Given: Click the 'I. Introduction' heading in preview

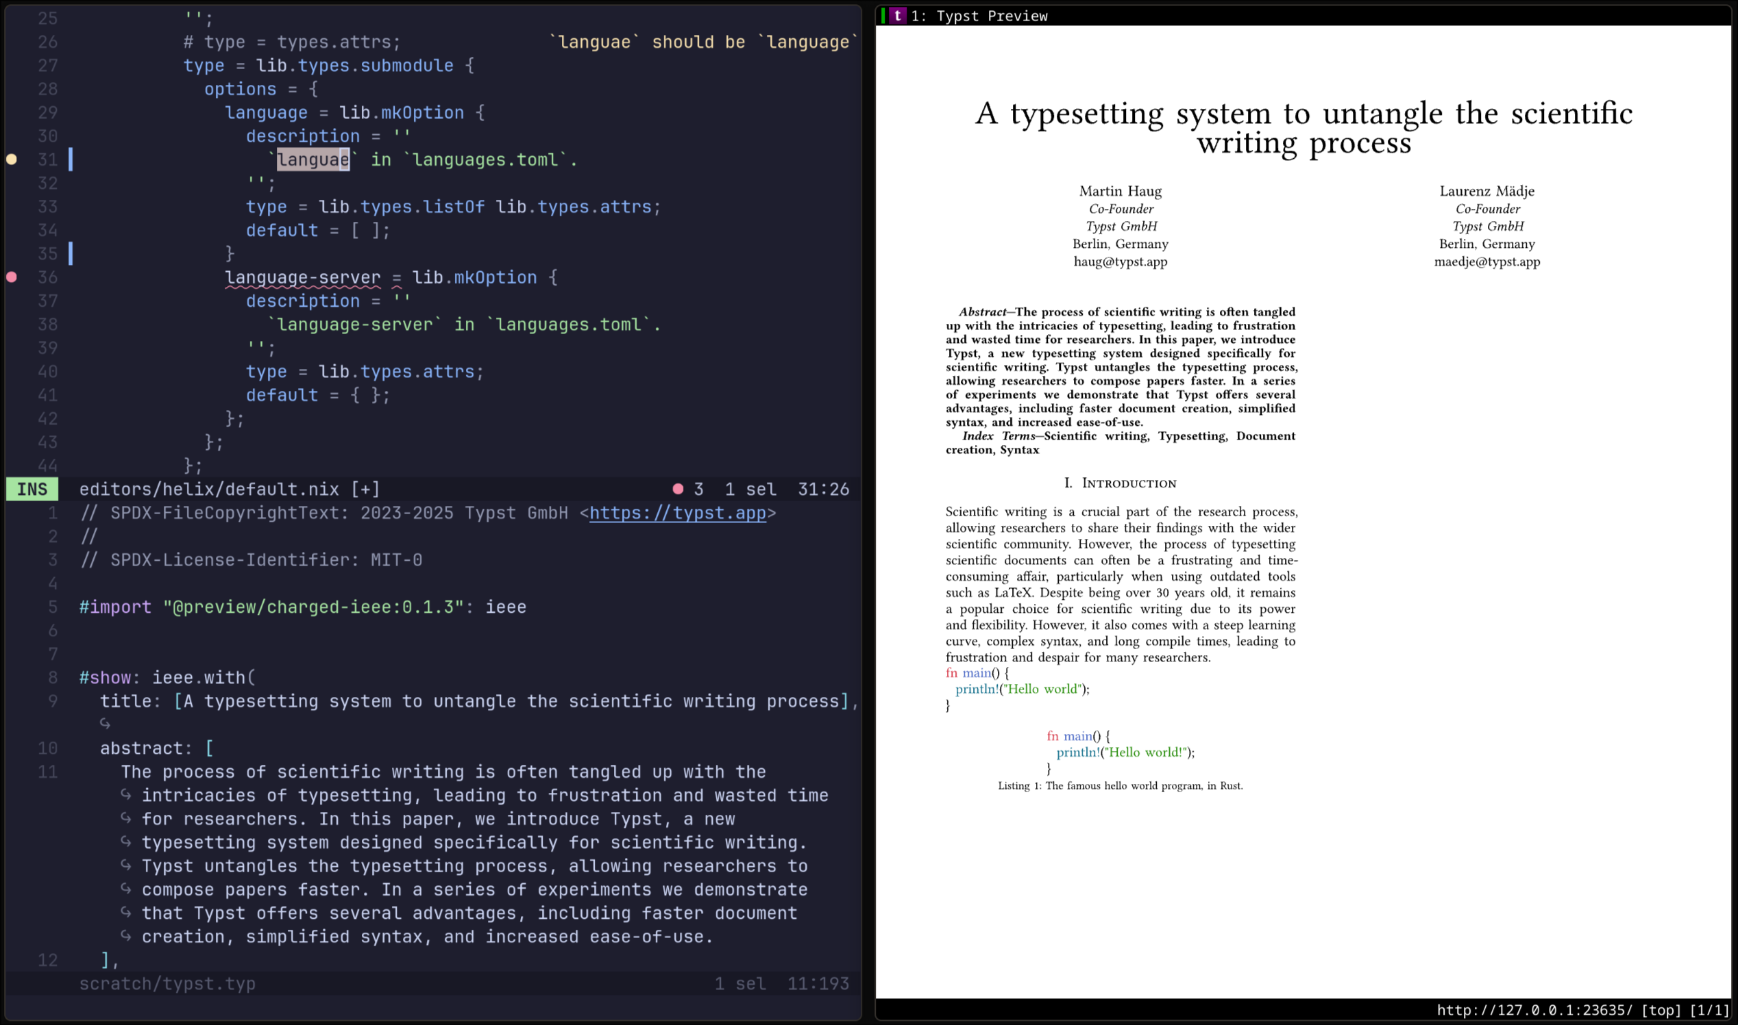Looking at the screenshot, I should (1121, 483).
